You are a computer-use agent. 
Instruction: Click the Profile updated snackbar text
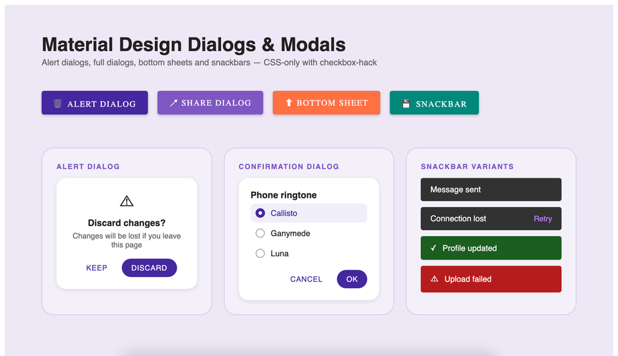[470, 248]
